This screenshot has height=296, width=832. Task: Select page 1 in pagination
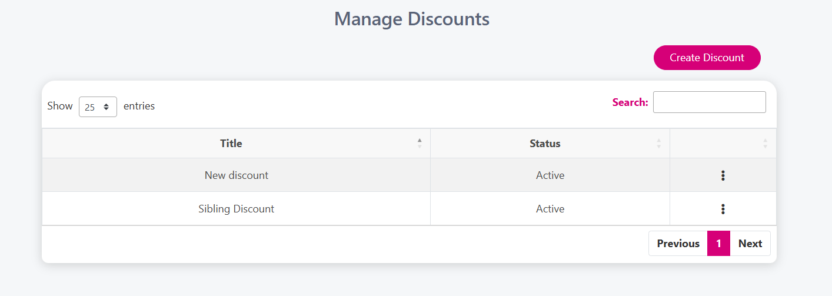point(718,244)
